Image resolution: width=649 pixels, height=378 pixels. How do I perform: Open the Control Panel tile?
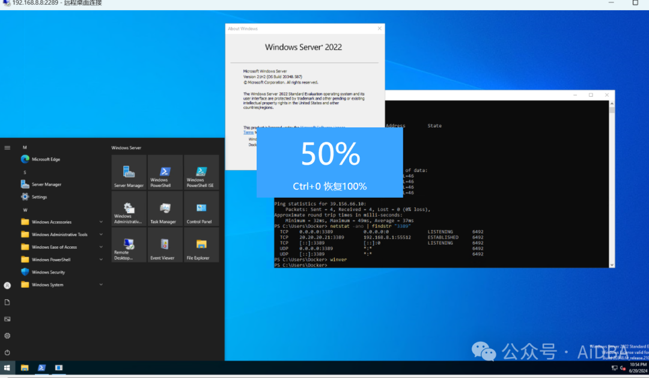pos(201,209)
